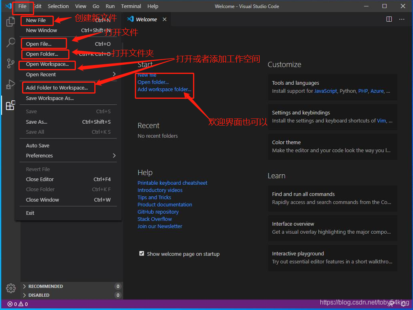Open Printable keyboard cheatsheet link
This screenshot has height=310, width=413.
pos(172,183)
